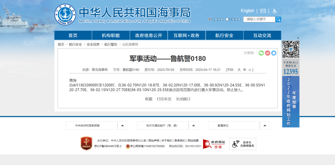Open the 关于我们 footer link
The image size is (335, 165).
pos(167,141)
